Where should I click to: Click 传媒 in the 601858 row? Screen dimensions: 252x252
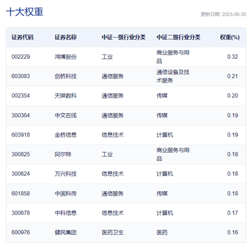162,193
